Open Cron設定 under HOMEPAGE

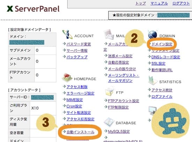click(x=74, y=106)
